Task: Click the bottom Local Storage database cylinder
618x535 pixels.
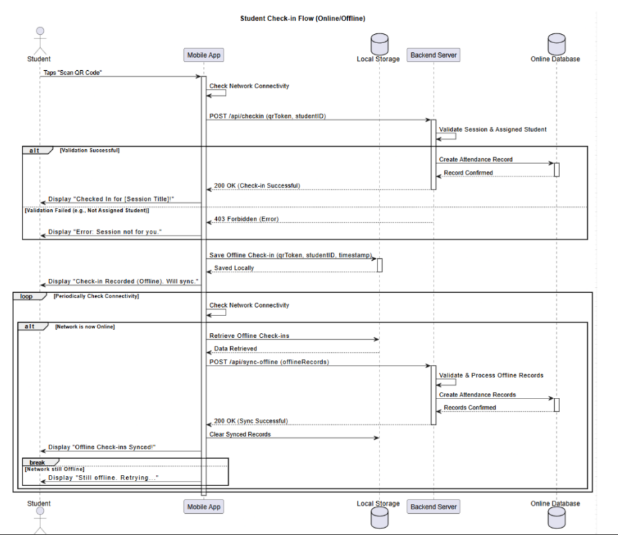Action: tap(379, 518)
